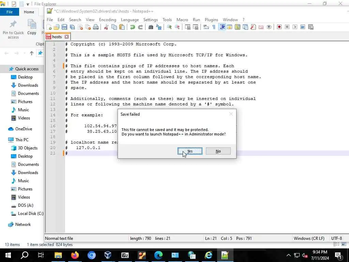The image size is (349, 262).
Task: Click the Print toolbar icon
Action: [x=96, y=27]
